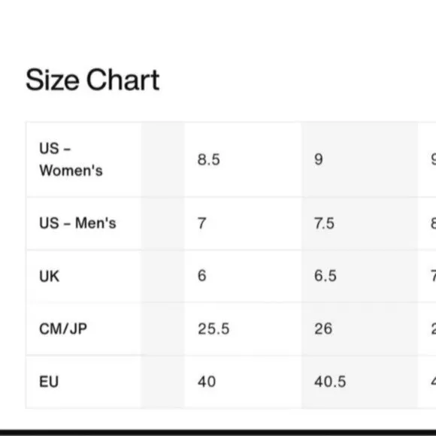Click the partially visible third UK size cell
The height and width of the screenshot is (436, 436).
[x=427, y=276]
